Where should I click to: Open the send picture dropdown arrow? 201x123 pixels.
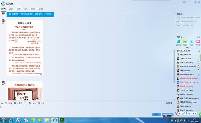point(22,103)
